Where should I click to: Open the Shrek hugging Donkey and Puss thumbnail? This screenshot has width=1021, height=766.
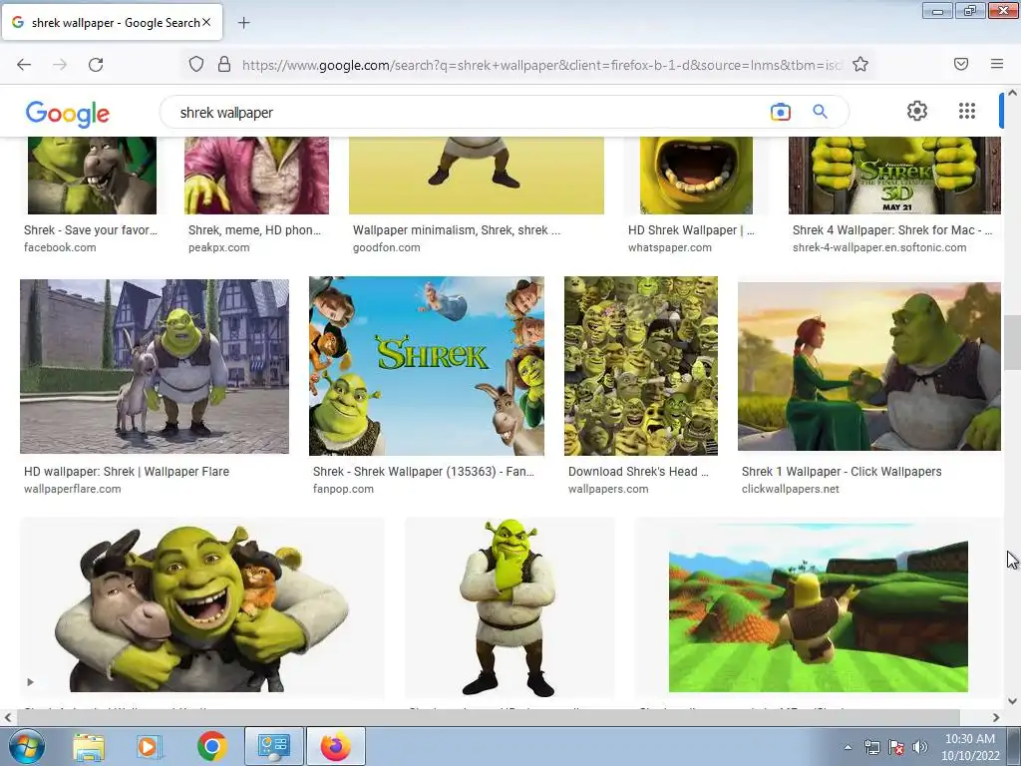(x=201, y=607)
